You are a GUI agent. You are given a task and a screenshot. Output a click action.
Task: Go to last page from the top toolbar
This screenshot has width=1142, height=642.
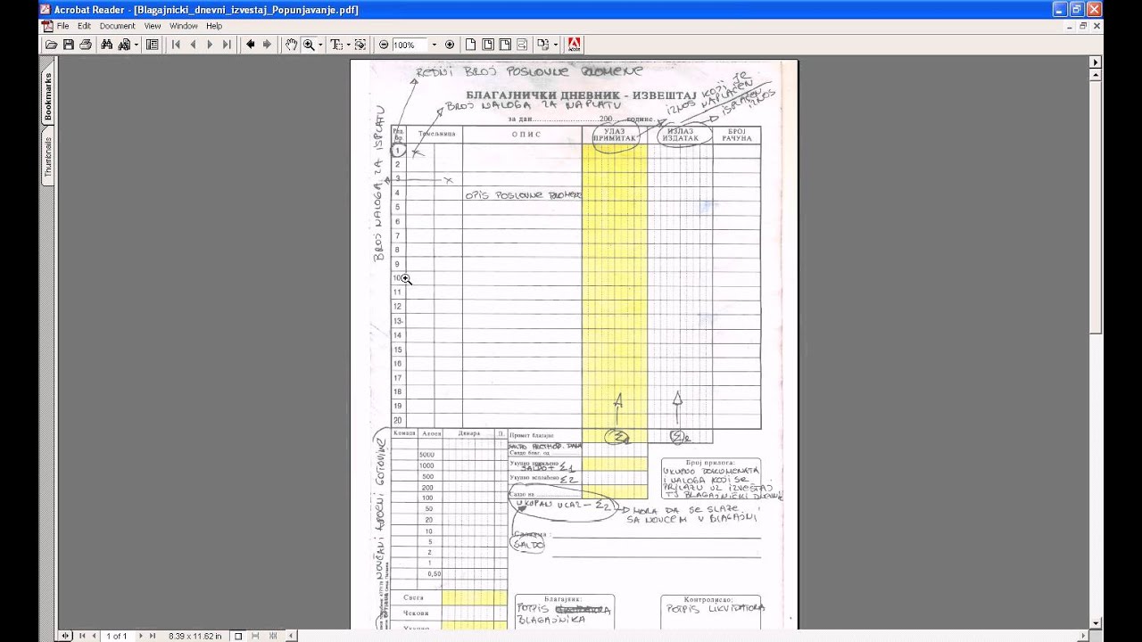227,45
